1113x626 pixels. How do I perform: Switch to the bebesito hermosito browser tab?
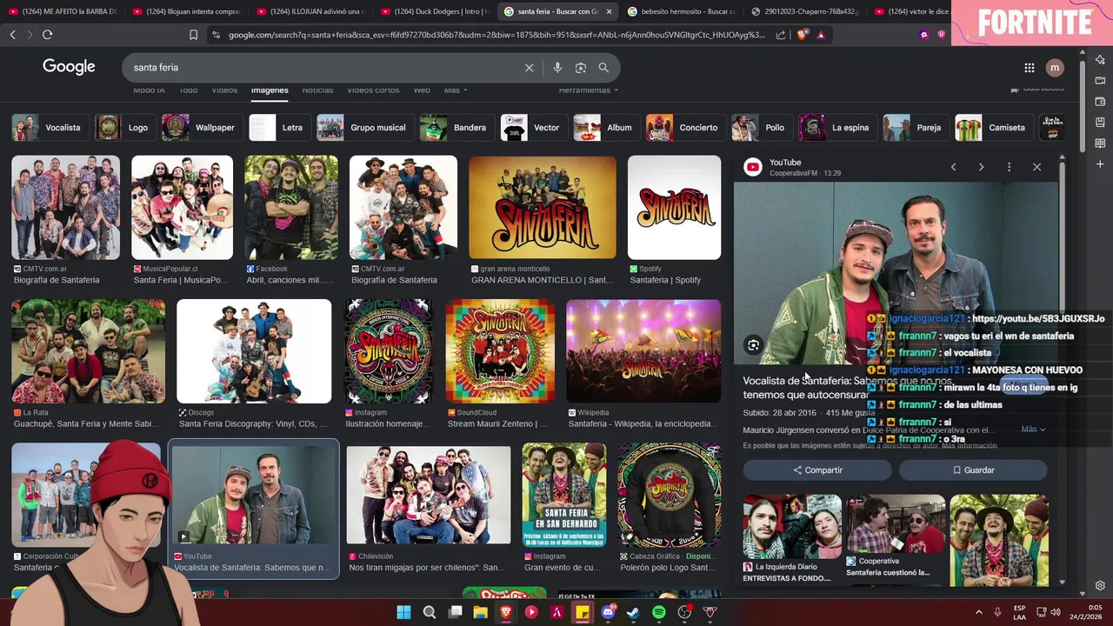tap(680, 11)
